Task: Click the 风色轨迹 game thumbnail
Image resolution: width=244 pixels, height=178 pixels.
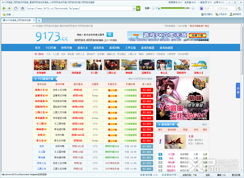Action: pos(77,65)
